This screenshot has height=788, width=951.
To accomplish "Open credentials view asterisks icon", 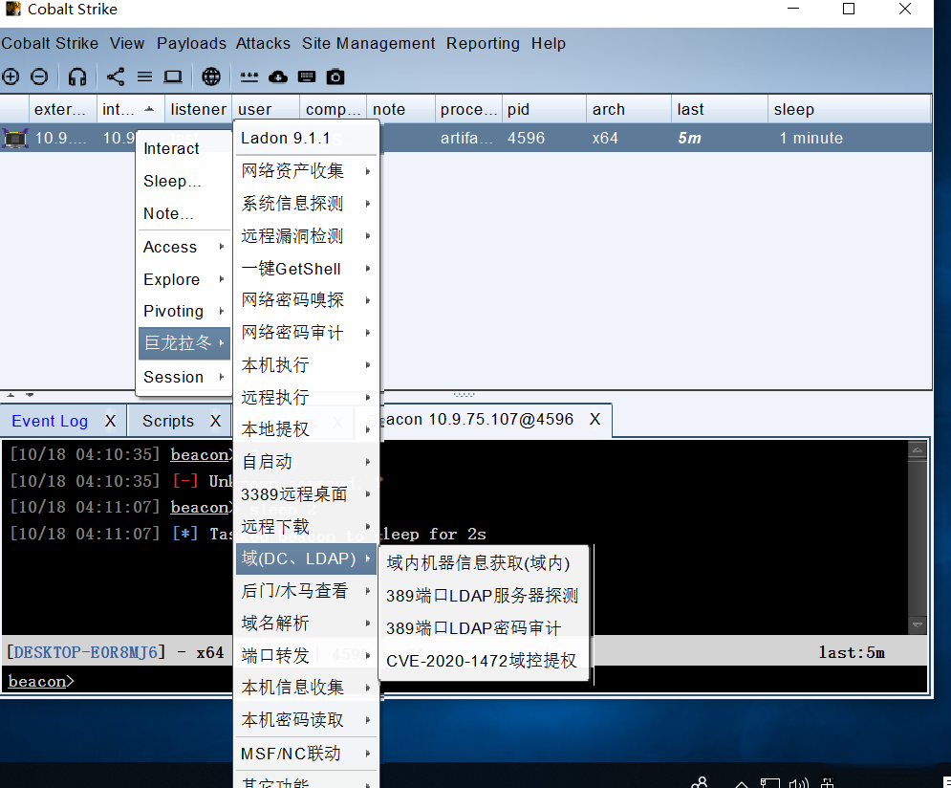I will coord(249,77).
